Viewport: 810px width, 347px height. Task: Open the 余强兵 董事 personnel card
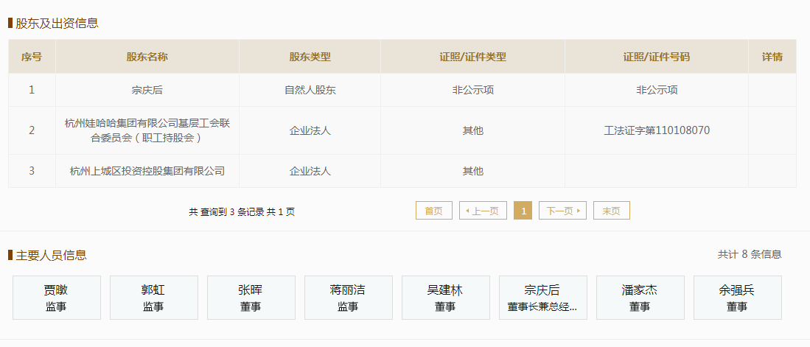coord(738,298)
